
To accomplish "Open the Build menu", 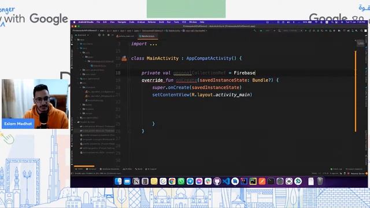I will coord(161,22).
